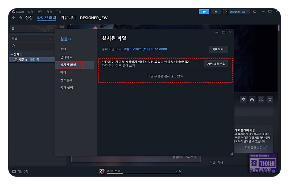Open the 보기 menu
The height and width of the screenshot is (185, 289).
click(x=30, y=12)
